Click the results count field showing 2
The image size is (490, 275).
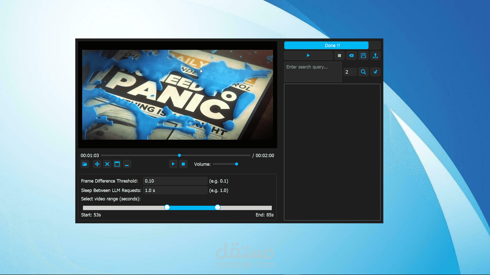[x=350, y=72]
